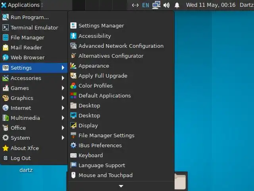254x191 pixels.
Task: Click the Settings Manager icon
Action: pos(73,25)
